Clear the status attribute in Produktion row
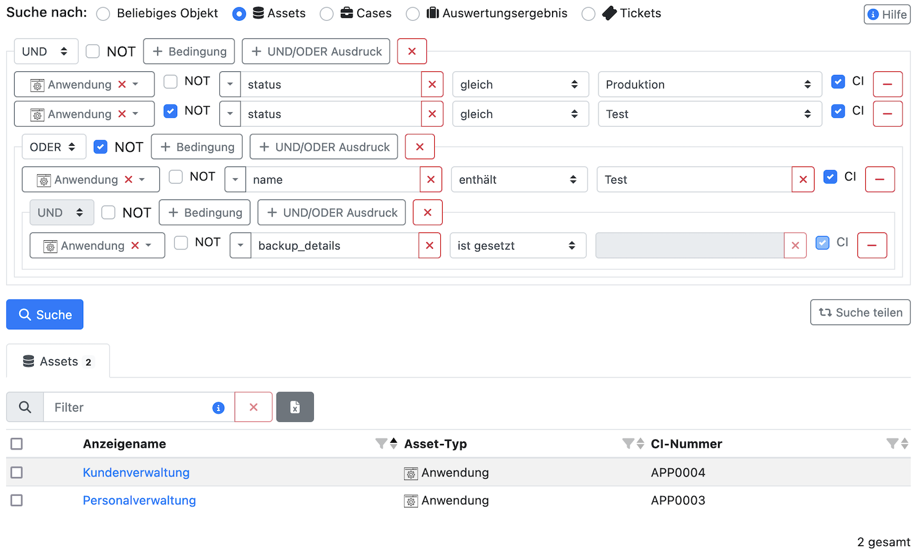Viewport: 916px width, 555px height. pos(432,84)
